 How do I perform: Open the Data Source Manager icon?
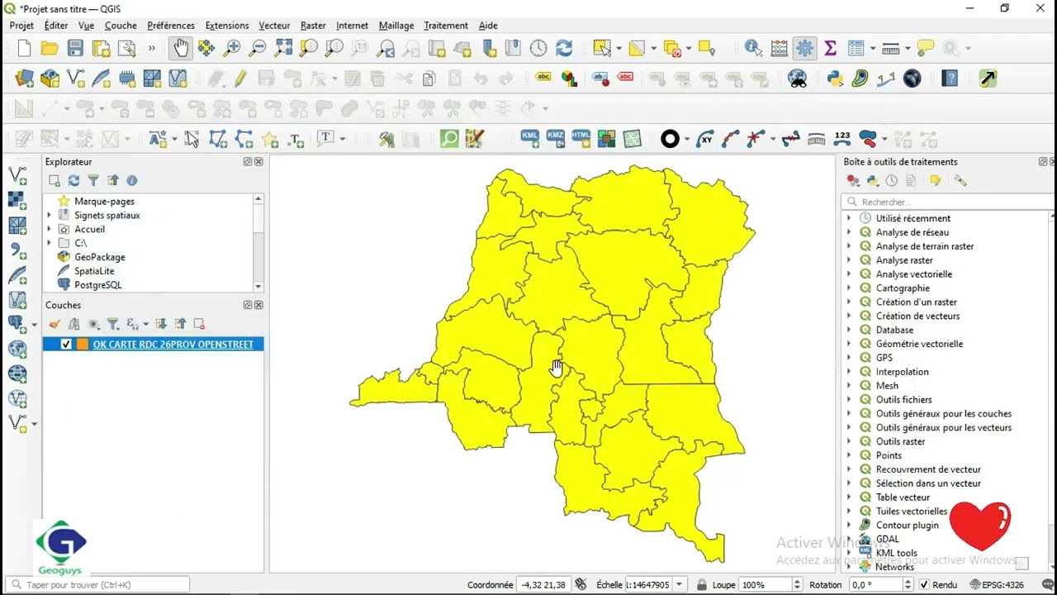[x=24, y=79]
